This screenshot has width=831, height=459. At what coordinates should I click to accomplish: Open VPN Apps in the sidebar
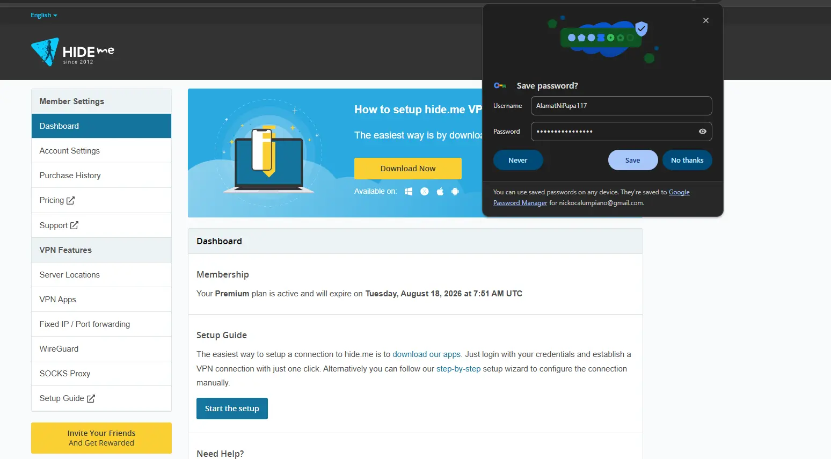click(101, 300)
